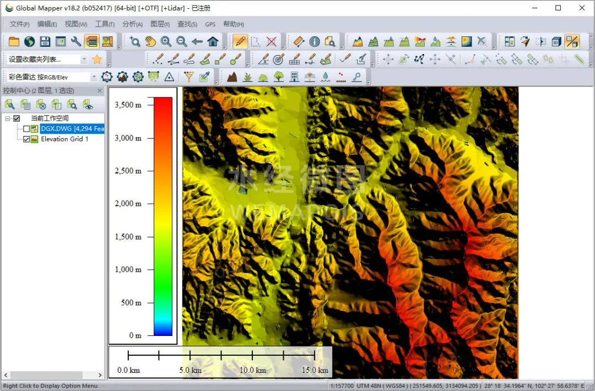Toggle the control center layers icon
This screenshot has width=595, height=391.
click(92, 41)
